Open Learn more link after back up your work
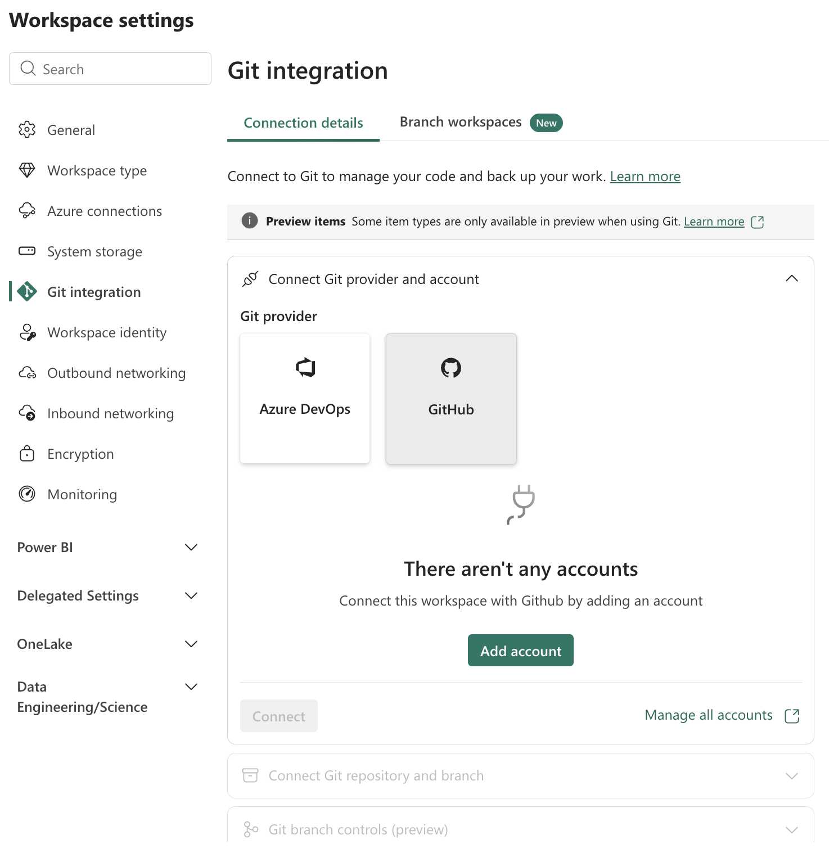829x867 pixels. coord(645,177)
